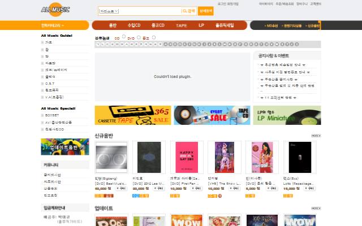Select V.A(모음집) in All Music Guide

tap(54, 97)
